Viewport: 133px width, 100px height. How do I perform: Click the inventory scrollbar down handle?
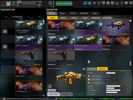[x=130, y=63]
